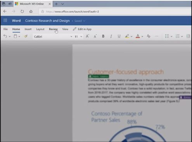Open More font options ellipsis
The width and height of the screenshot is (192, 142).
(x=156, y=36)
